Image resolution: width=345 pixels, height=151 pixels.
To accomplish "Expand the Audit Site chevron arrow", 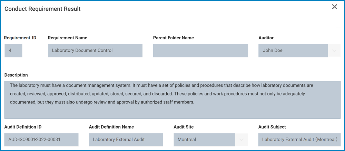I will pos(241,140).
